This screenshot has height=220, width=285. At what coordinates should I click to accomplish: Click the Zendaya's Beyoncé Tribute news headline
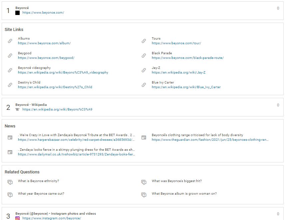coord(77,135)
